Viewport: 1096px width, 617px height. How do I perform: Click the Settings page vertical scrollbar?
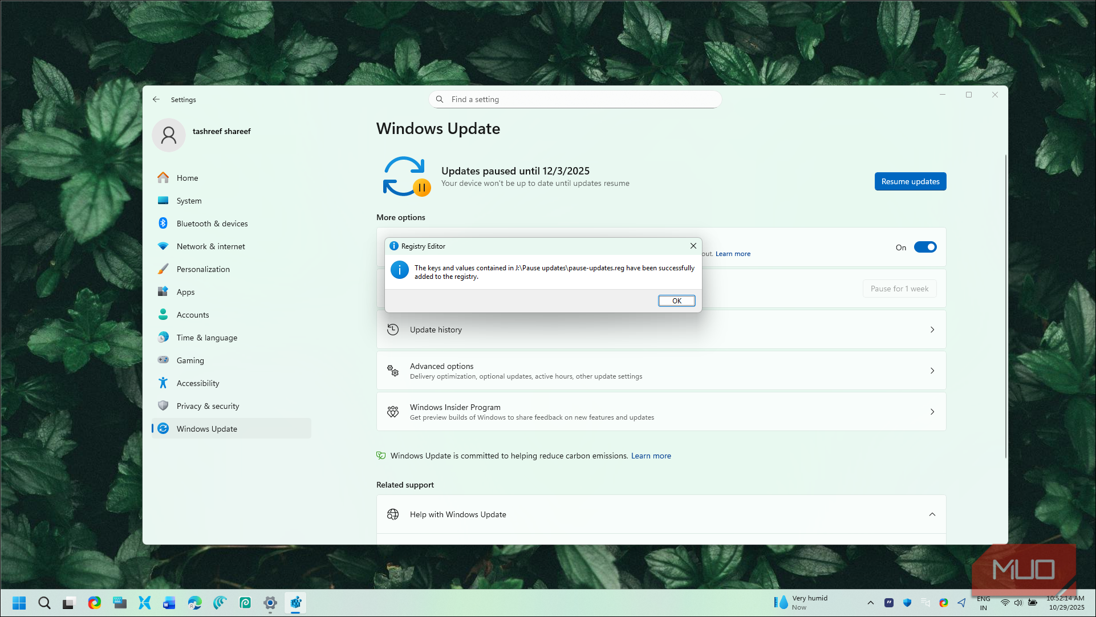point(1005,306)
